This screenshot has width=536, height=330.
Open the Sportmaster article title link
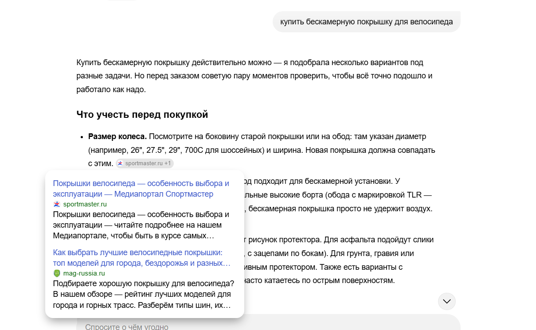coord(141,189)
